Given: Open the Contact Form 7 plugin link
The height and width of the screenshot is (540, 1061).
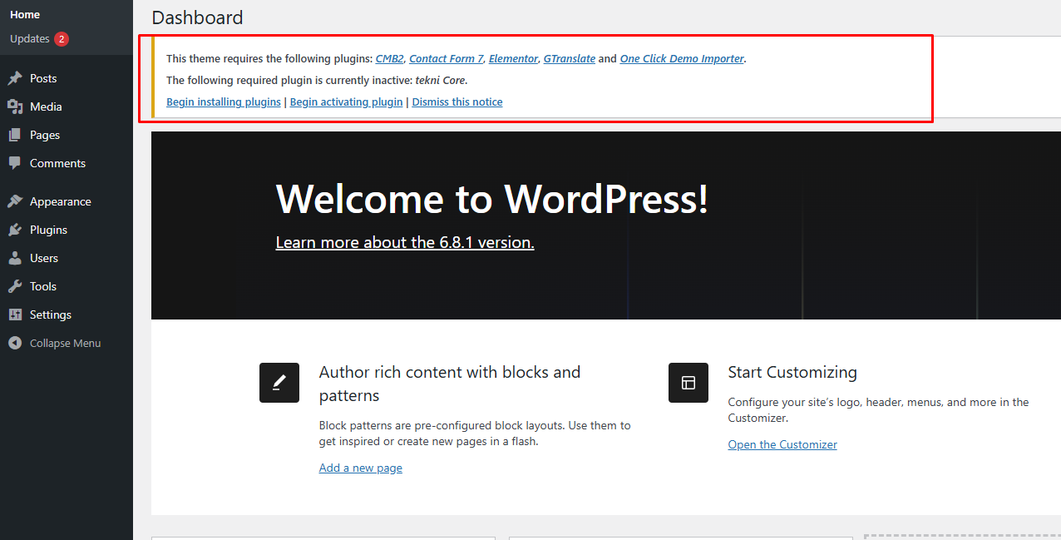Looking at the screenshot, I should [446, 59].
